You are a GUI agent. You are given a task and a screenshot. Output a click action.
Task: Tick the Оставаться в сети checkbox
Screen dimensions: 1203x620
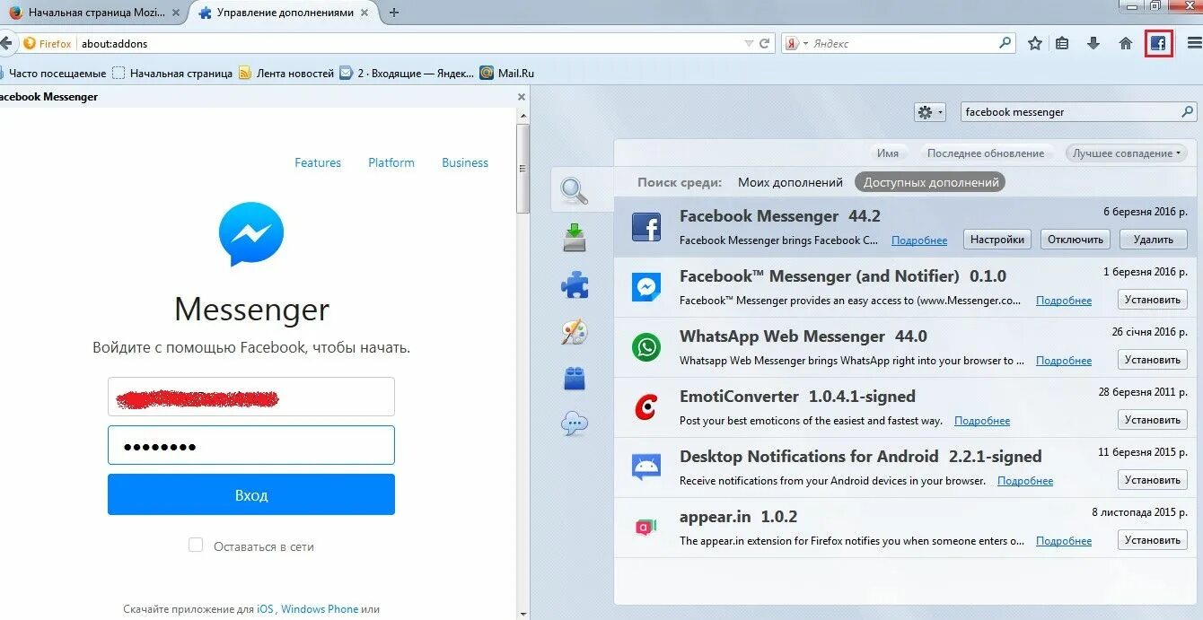196,545
